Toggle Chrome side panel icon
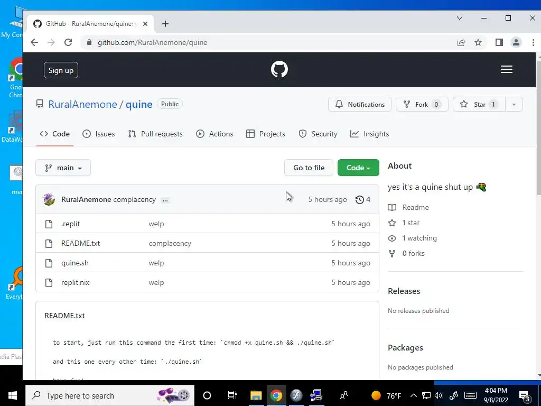 tap(499, 42)
